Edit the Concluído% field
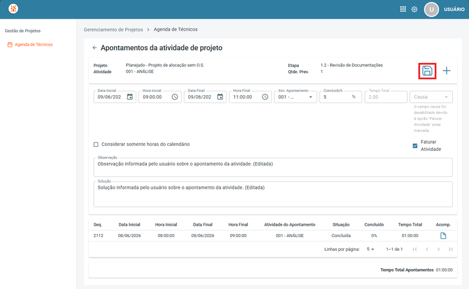 coord(340,97)
